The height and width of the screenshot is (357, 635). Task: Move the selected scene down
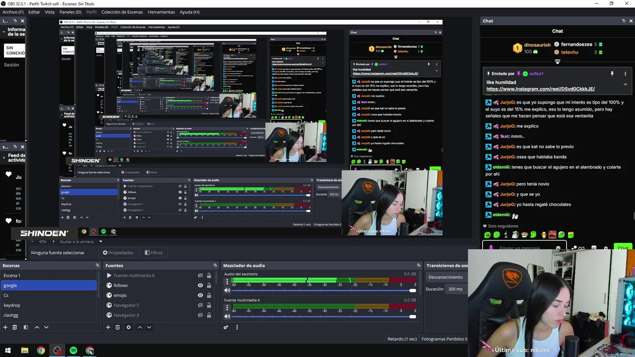(46, 327)
